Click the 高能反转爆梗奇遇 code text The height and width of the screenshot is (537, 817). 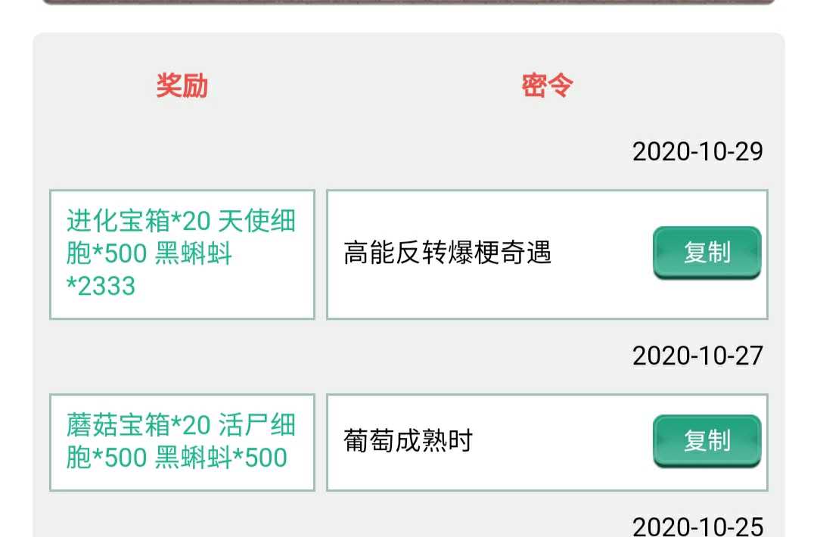[447, 253]
